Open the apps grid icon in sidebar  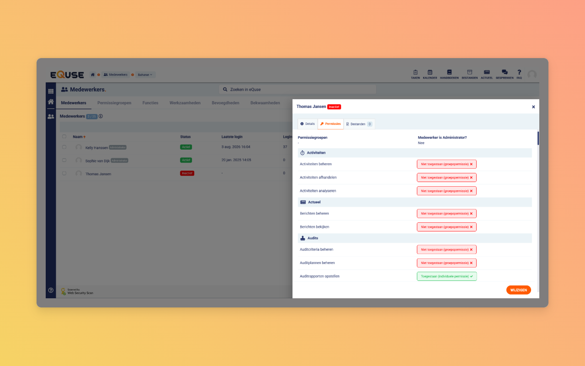pos(51,91)
